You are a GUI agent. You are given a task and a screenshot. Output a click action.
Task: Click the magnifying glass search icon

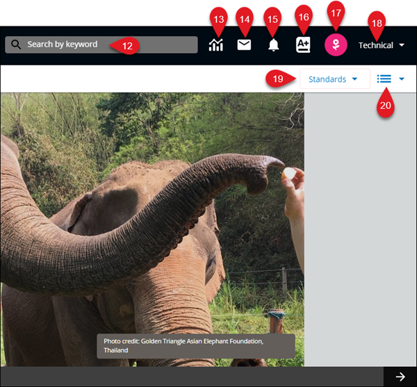17,44
